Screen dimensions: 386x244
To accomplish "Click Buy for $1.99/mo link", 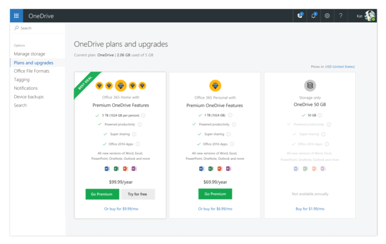I will [x=310, y=209].
